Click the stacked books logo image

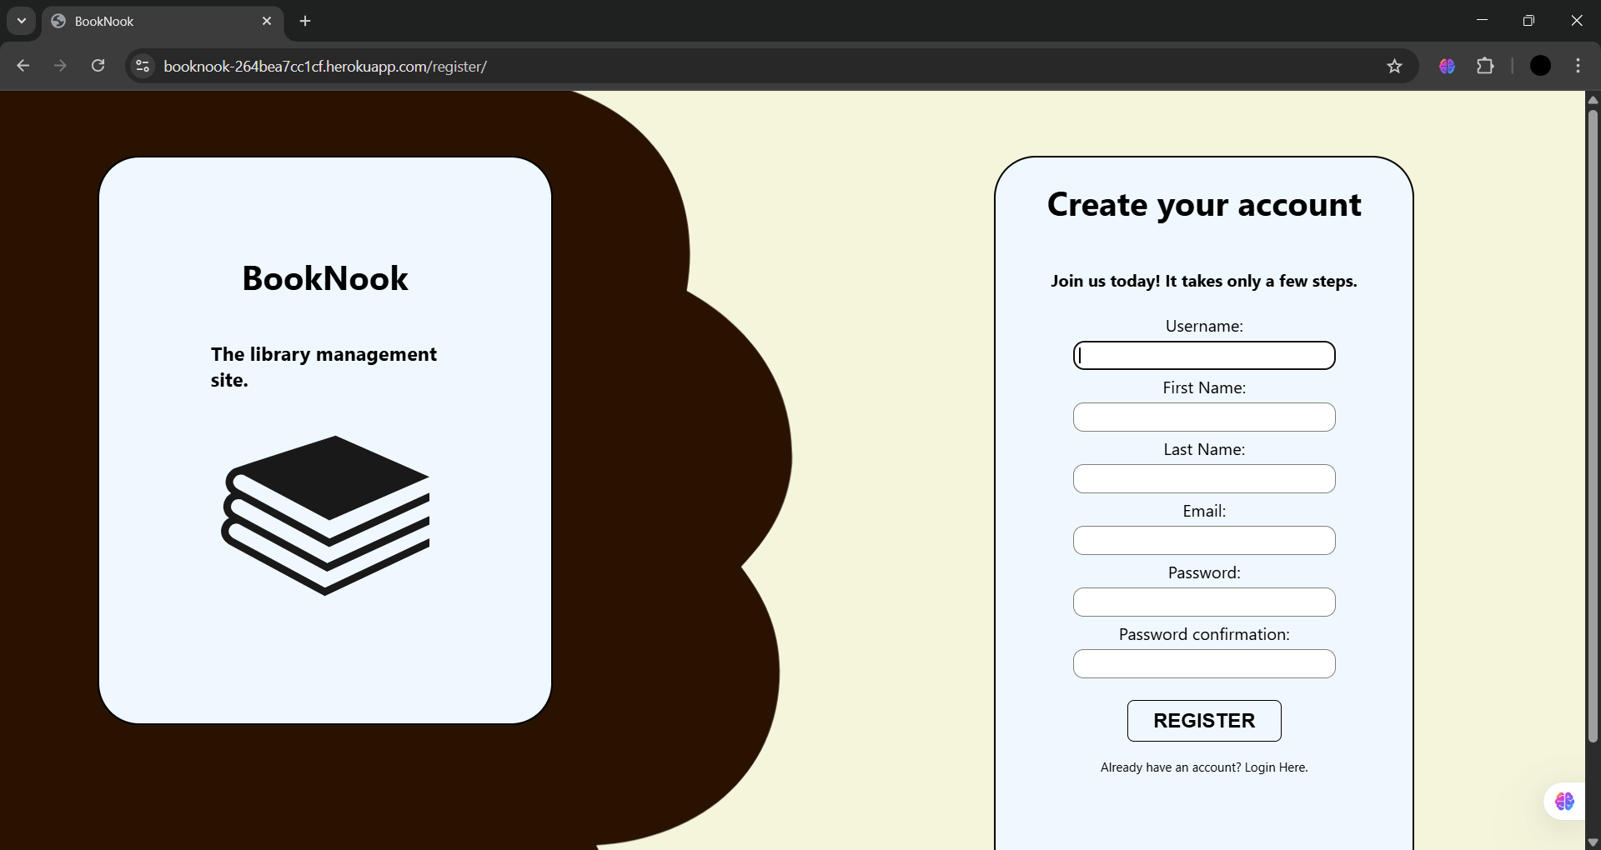coord(325,515)
